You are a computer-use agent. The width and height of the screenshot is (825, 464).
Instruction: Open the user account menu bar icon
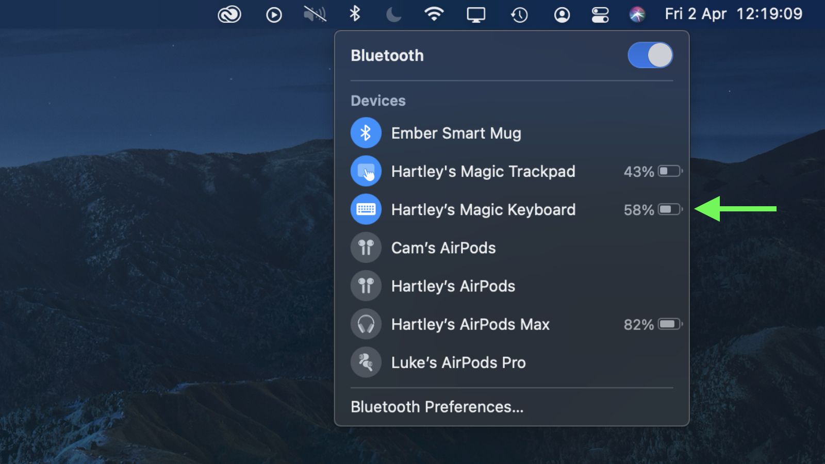(562, 14)
